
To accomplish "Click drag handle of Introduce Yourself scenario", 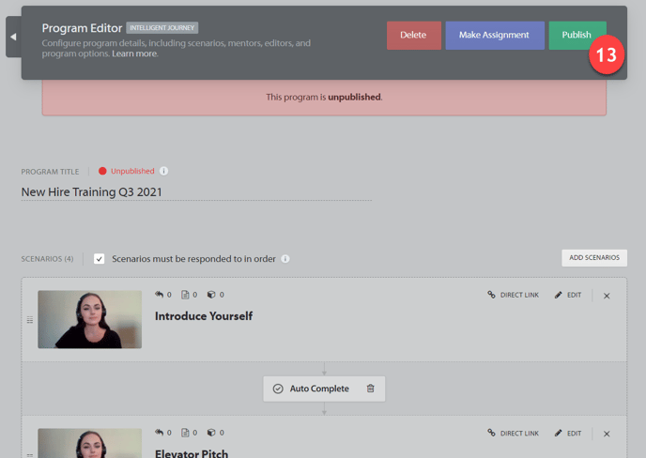I will (30, 320).
